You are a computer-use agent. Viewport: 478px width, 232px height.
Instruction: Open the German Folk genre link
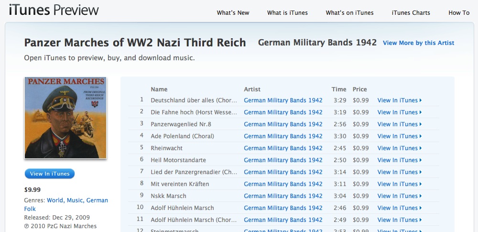(66, 205)
